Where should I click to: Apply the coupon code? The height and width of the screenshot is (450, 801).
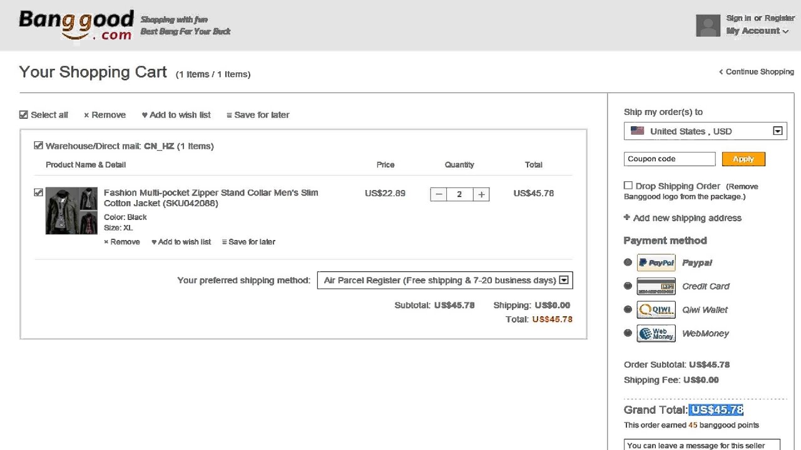click(x=743, y=159)
